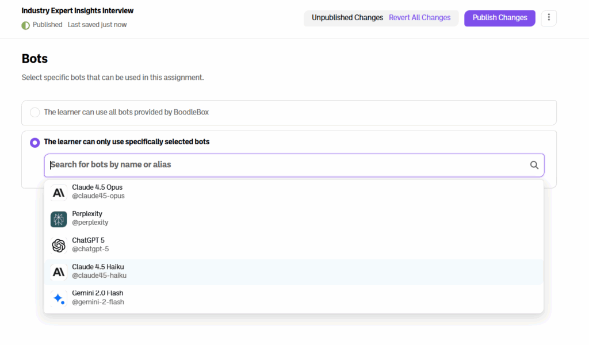Click the magnifying glass search icon
This screenshot has width=589, height=345.
[x=534, y=165]
